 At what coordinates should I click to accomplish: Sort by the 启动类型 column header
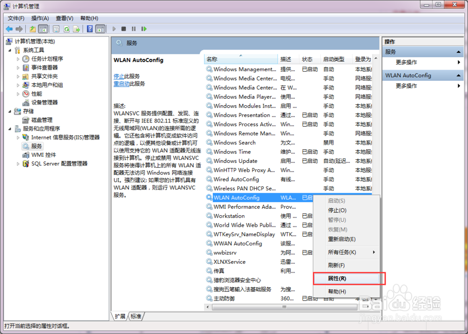point(336,59)
